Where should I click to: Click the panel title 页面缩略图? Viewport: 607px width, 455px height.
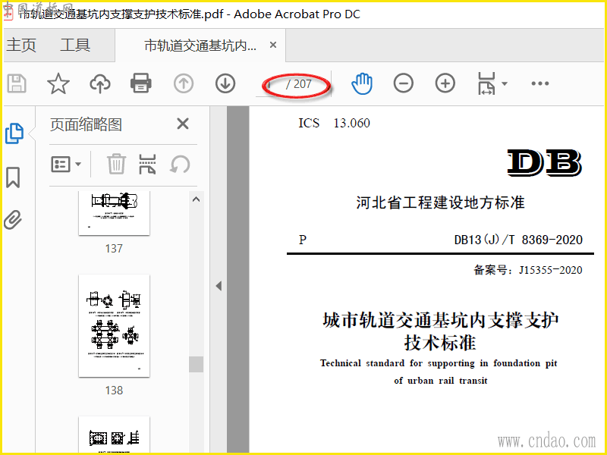pyautogui.click(x=86, y=124)
